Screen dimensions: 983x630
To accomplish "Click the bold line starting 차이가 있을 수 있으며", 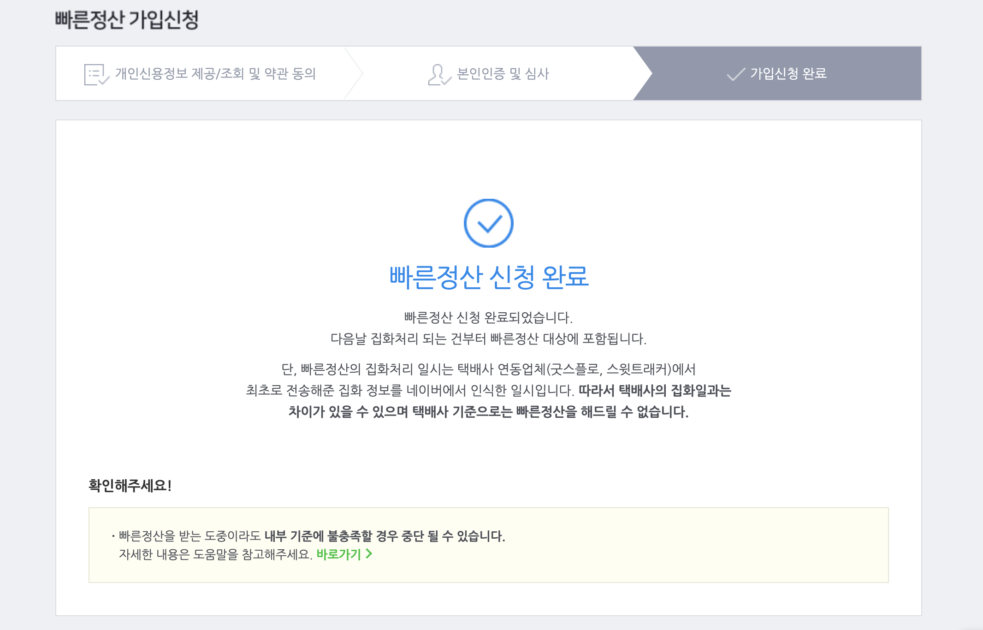I will tap(488, 412).
